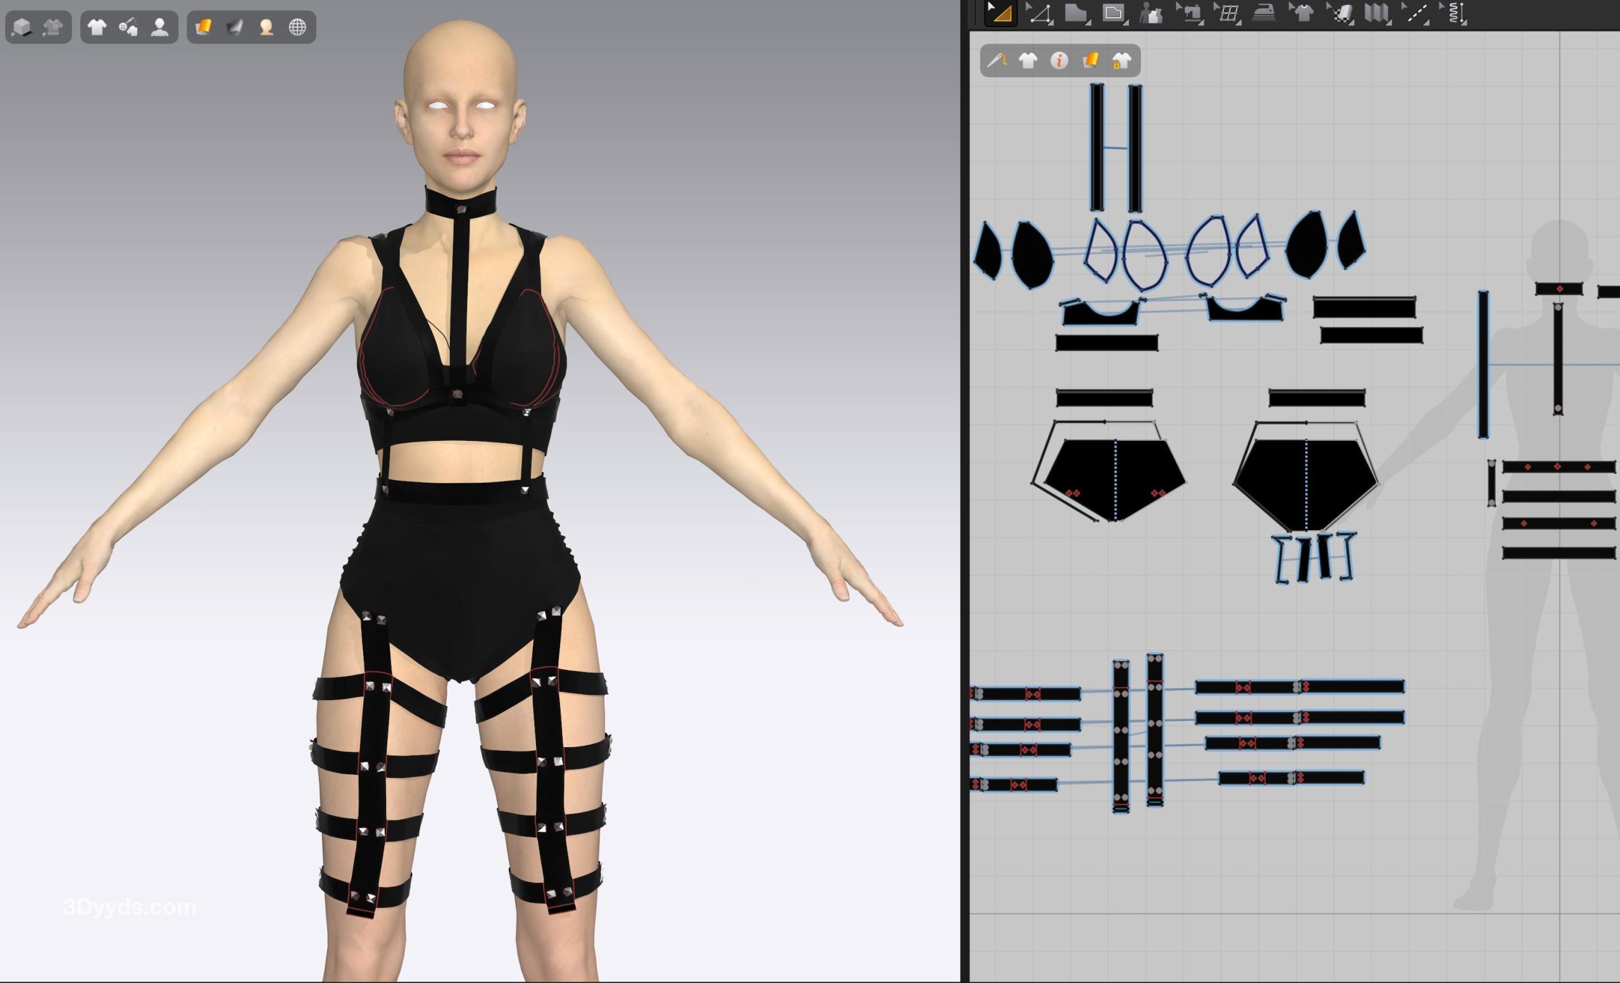
Task: Select the Edit Pattern point tool
Action: click(1039, 14)
